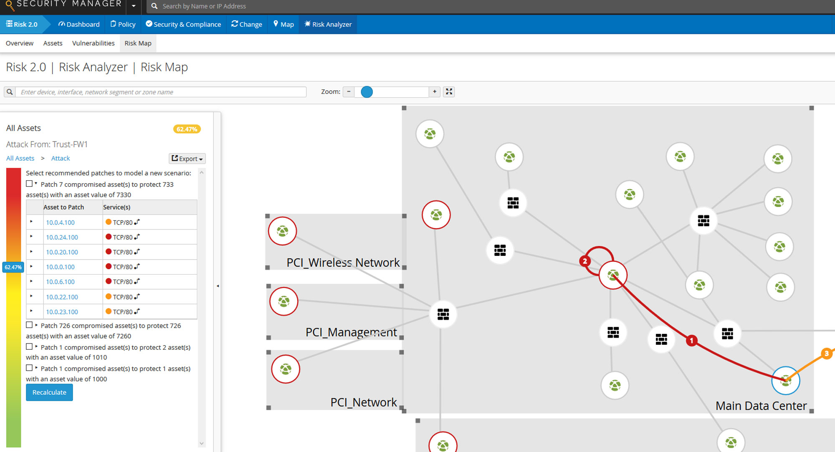Screen dimensions: 835x452
Task: Click attack path marker number 2
Action: (585, 261)
